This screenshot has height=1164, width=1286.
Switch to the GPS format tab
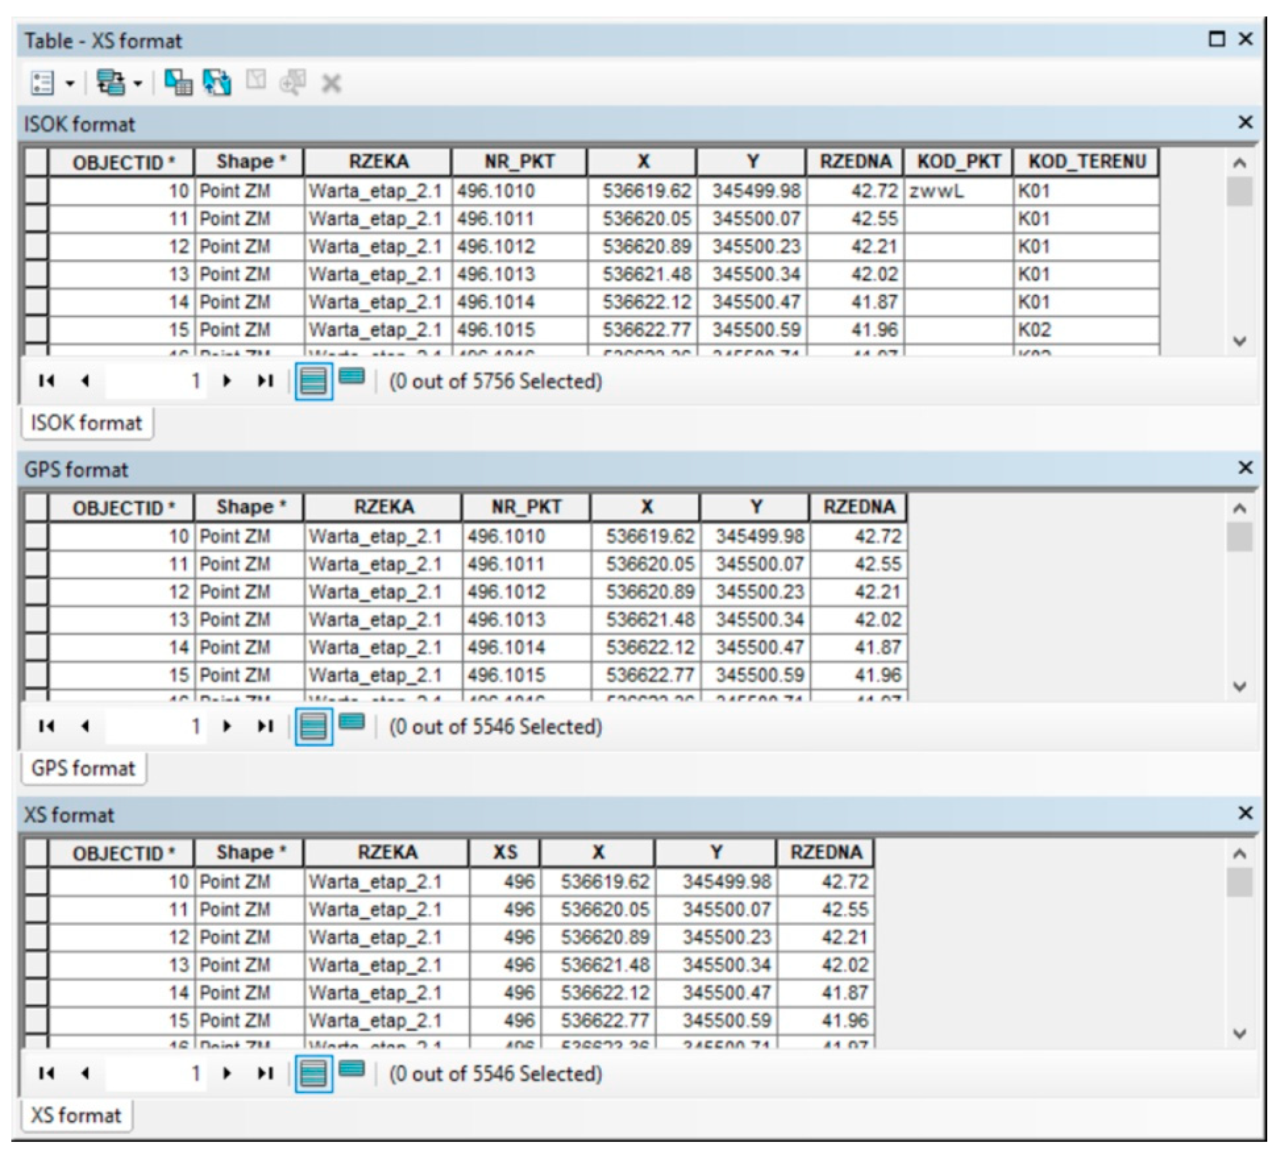(x=83, y=768)
